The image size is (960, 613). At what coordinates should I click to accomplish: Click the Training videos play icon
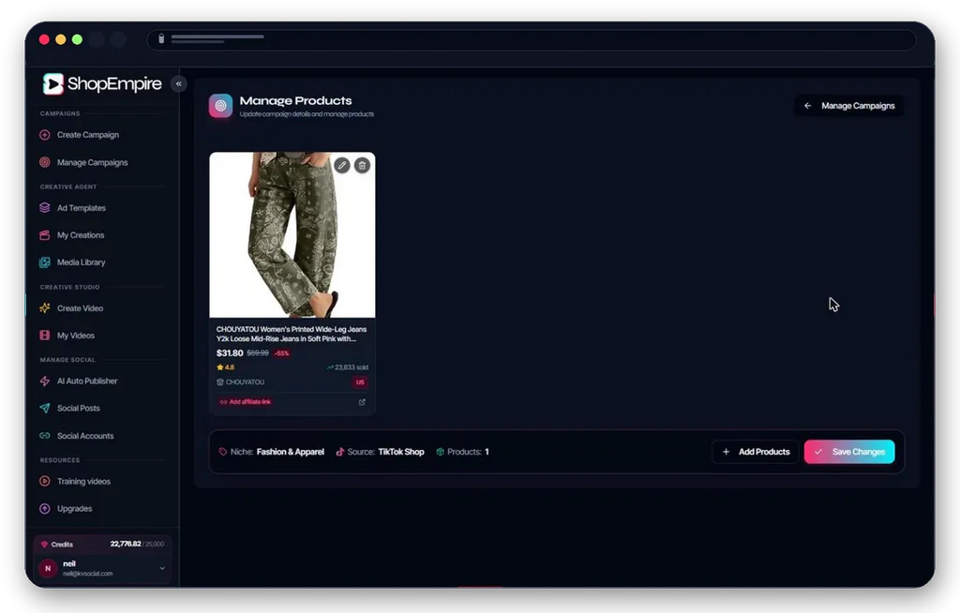(x=45, y=482)
